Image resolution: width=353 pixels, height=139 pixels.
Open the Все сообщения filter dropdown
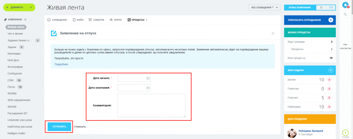click(265, 8)
